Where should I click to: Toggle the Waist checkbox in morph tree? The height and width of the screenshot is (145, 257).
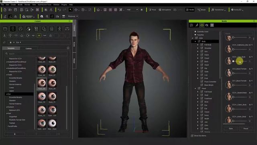click(202, 65)
